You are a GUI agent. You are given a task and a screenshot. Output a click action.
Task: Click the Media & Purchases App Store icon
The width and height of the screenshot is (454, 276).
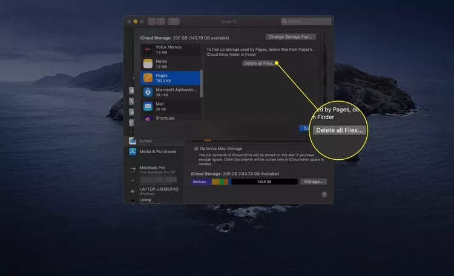click(x=133, y=151)
